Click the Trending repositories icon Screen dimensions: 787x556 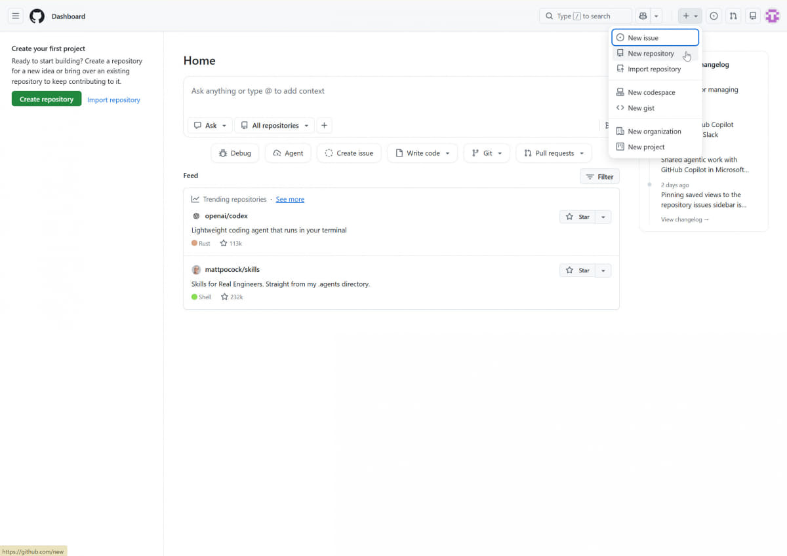(195, 199)
